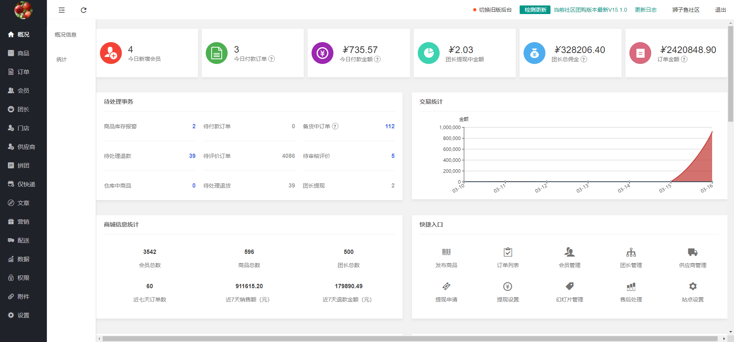This screenshot has width=734, height=342.
Task: Open 配送 sidebar menu
Action: (x=23, y=240)
